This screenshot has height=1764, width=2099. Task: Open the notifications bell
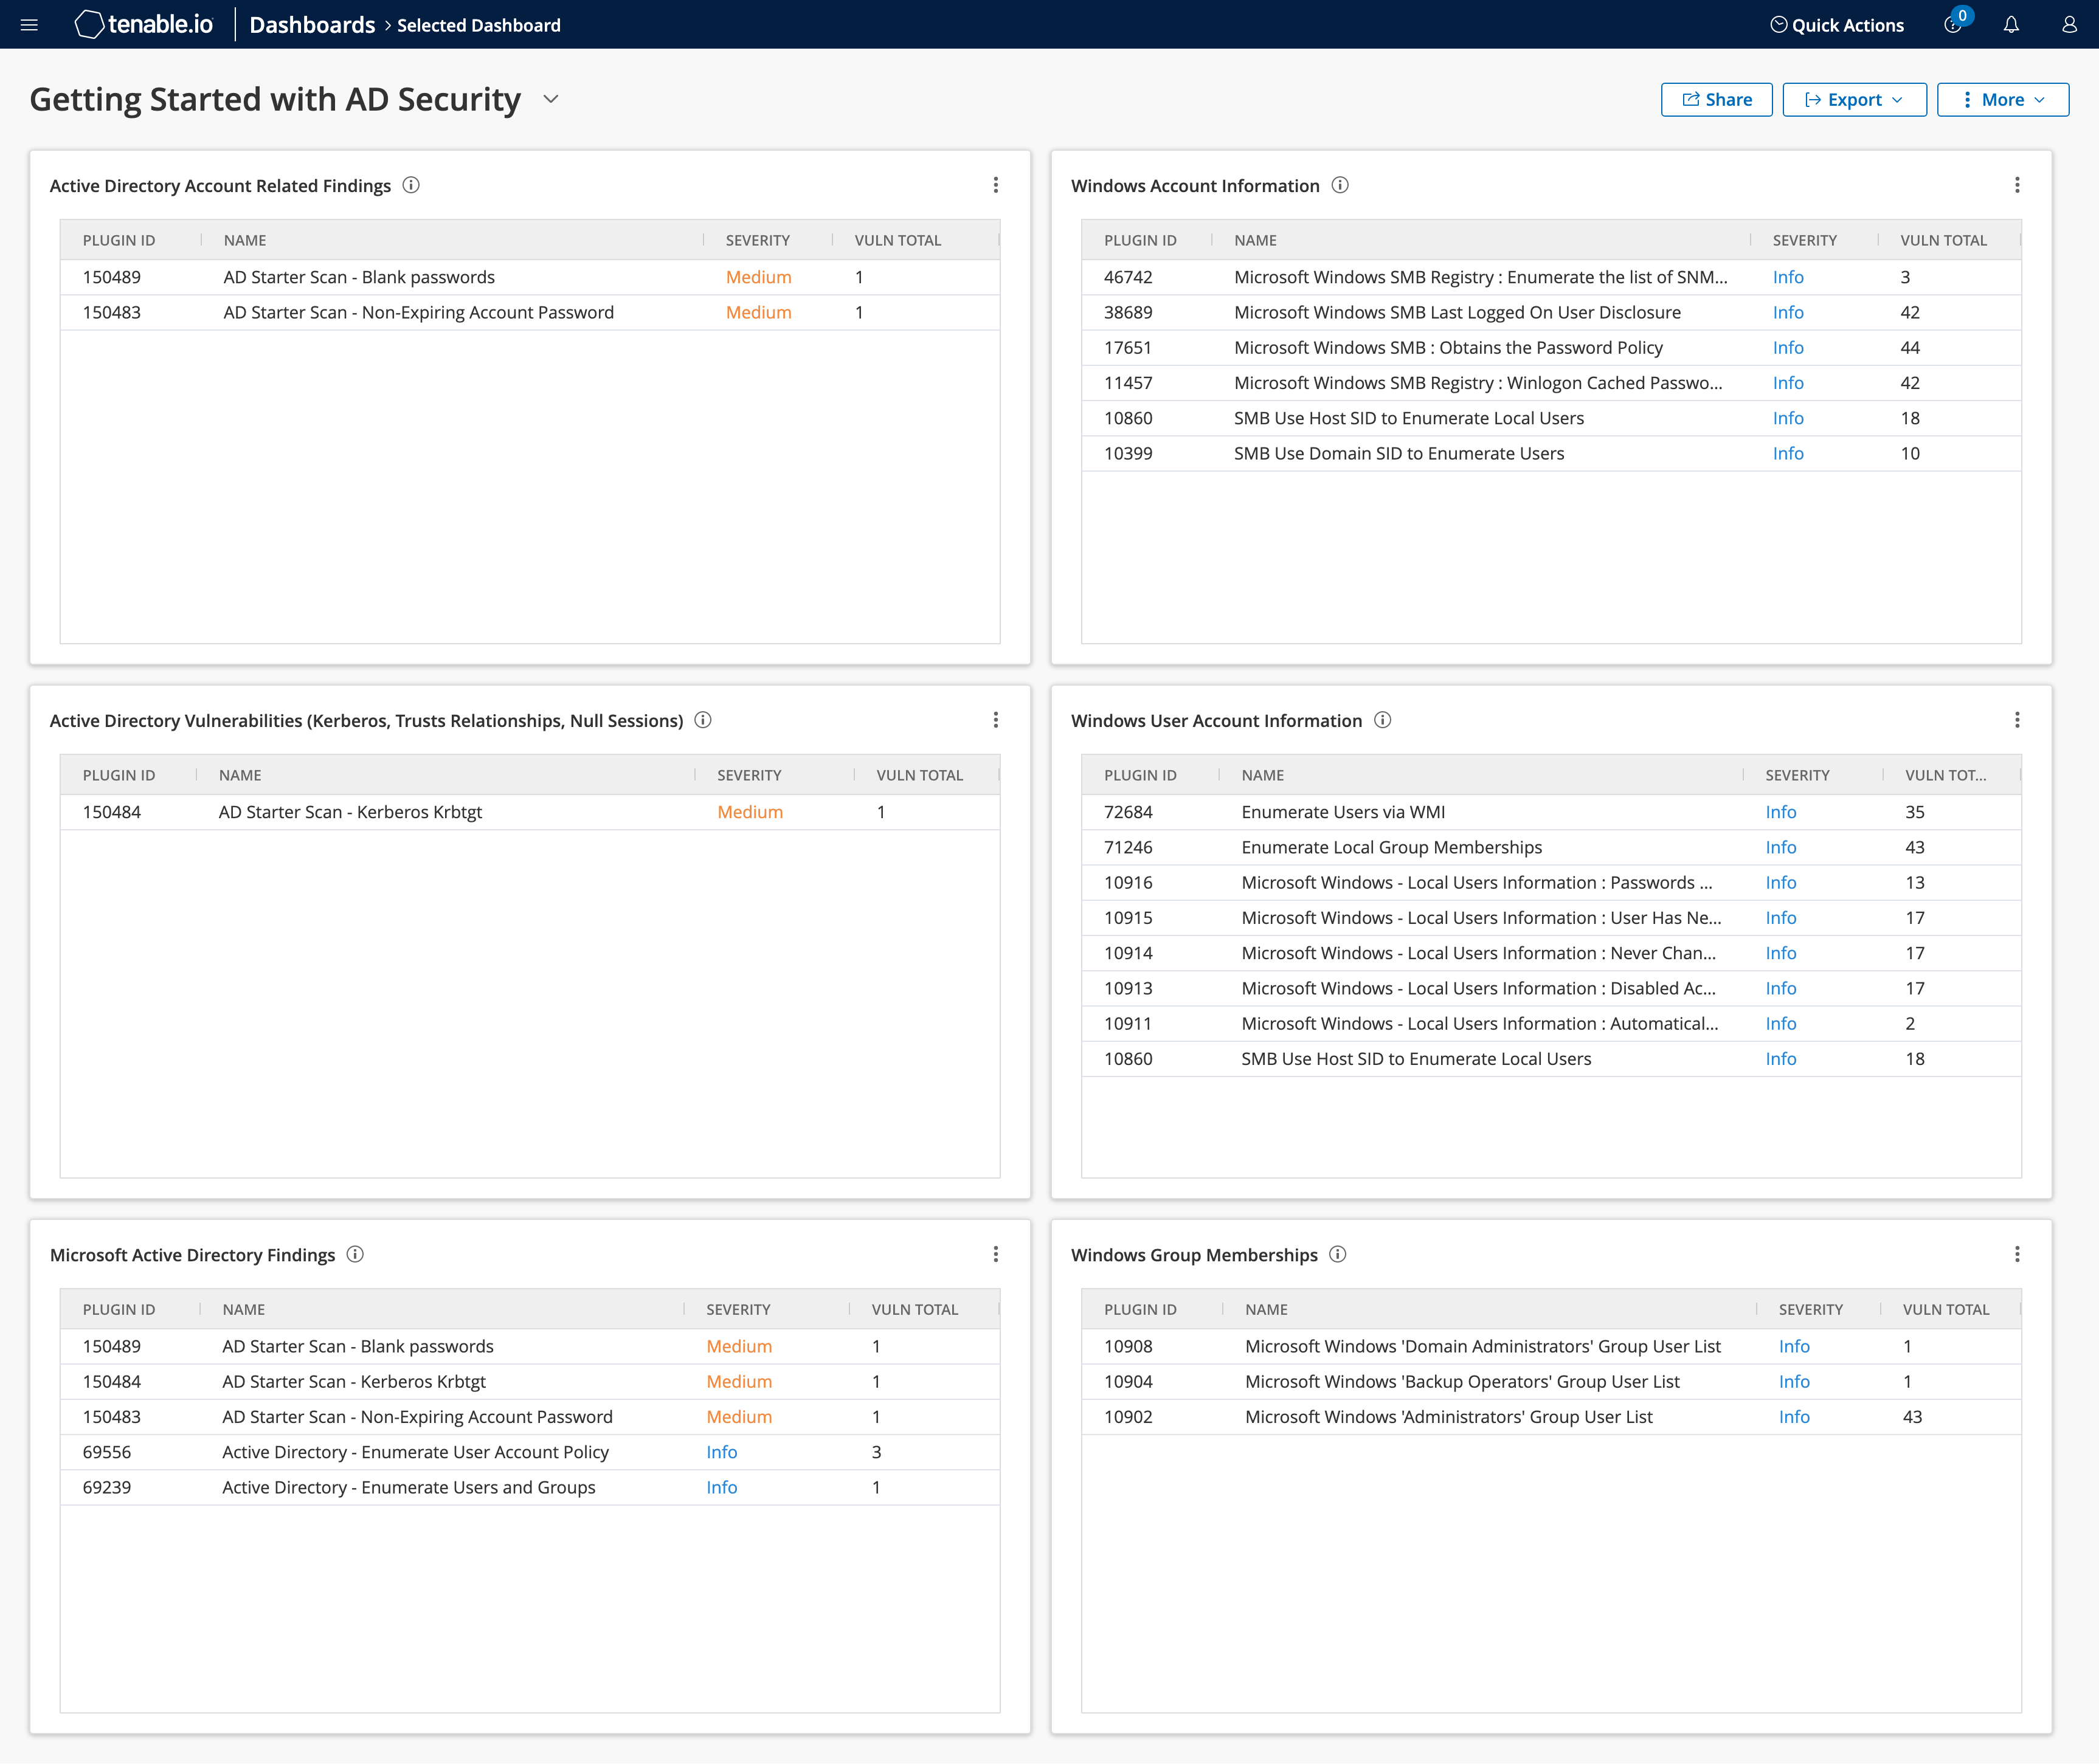[2011, 25]
